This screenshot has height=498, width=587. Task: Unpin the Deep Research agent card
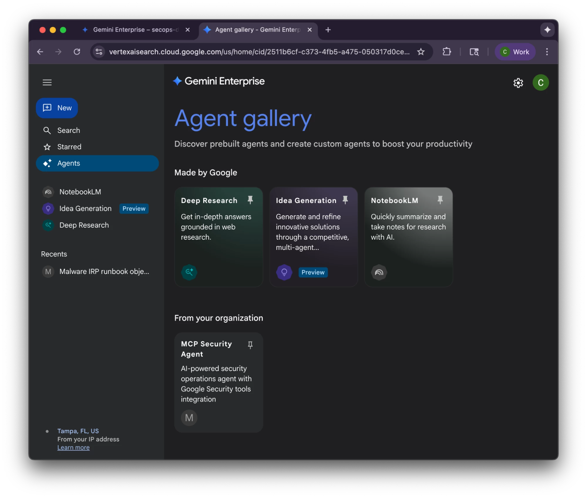click(x=250, y=200)
